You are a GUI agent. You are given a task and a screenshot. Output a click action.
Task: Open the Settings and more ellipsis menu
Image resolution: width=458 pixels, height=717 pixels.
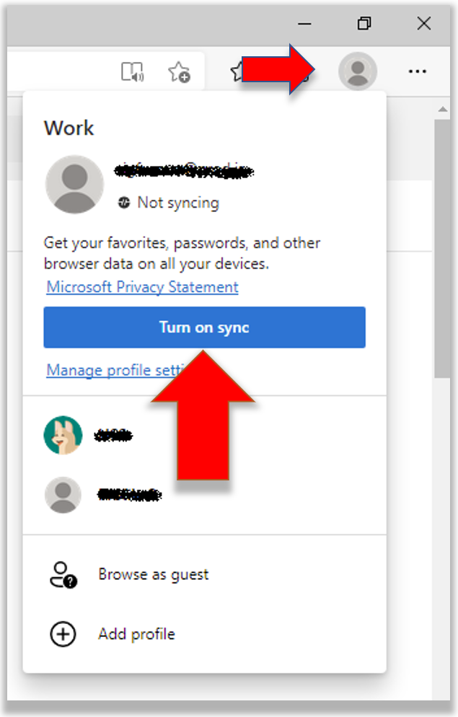(417, 71)
